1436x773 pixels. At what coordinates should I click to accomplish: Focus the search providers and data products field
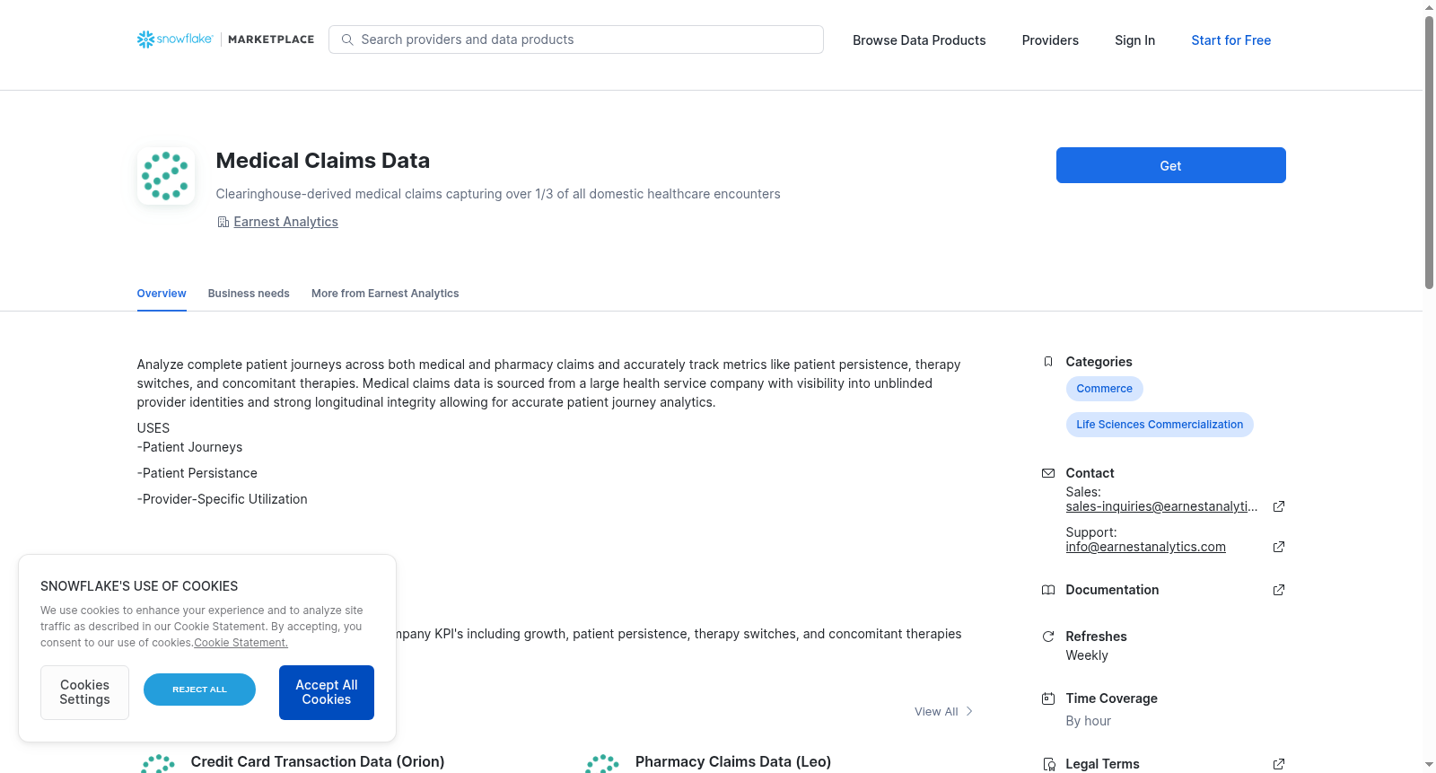pos(576,40)
